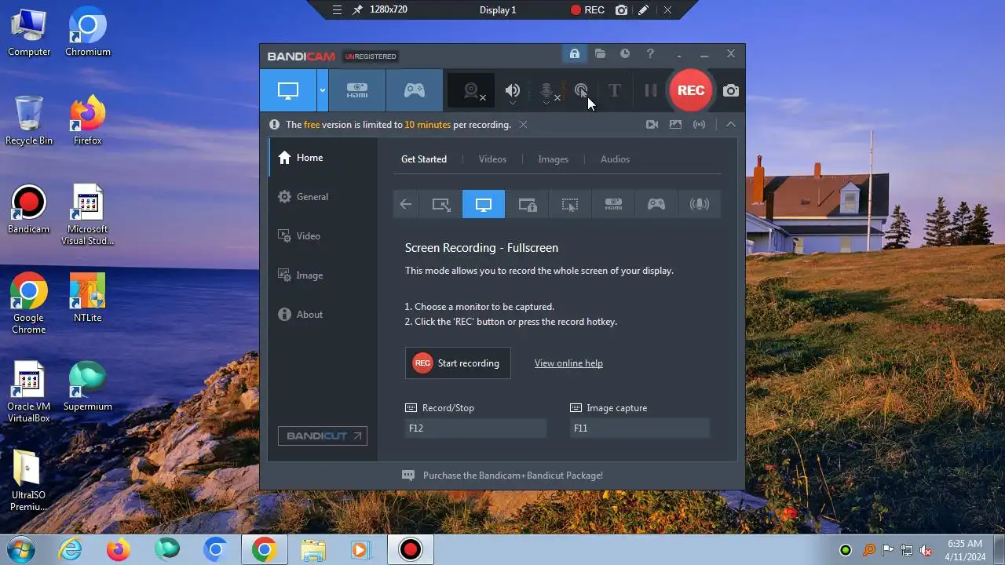Select the UltraISO Premium desktop shortcut
The image size is (1005, 565).
(29, 480)
